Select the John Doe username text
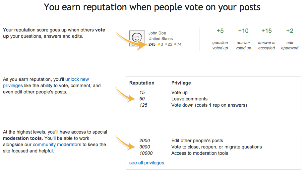This screenshot has height=174, width=306. coord(157,33)
